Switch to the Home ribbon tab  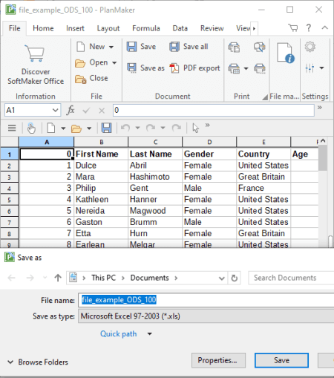pos(43,28)
